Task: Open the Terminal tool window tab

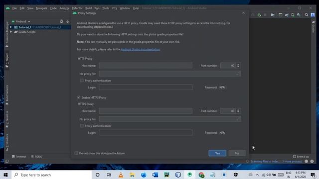Action: [x=19, y=157]
